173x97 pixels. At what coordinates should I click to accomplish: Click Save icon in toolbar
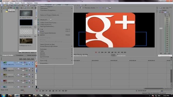click(x=8, y=5)
